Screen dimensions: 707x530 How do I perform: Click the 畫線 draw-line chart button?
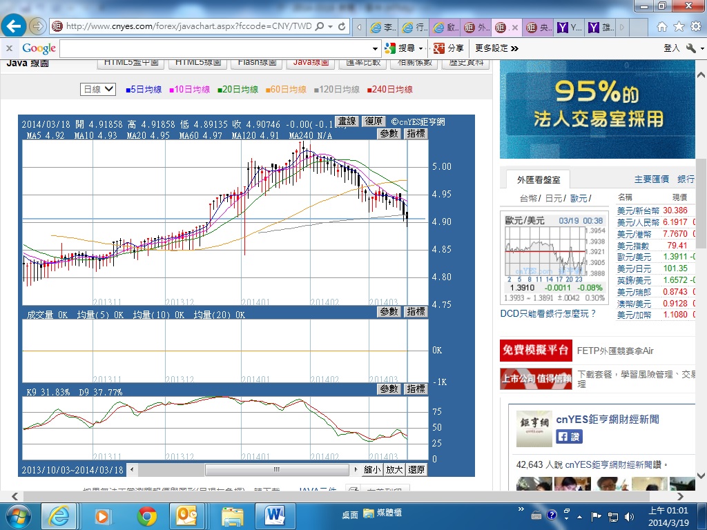(x=347, y=121)
